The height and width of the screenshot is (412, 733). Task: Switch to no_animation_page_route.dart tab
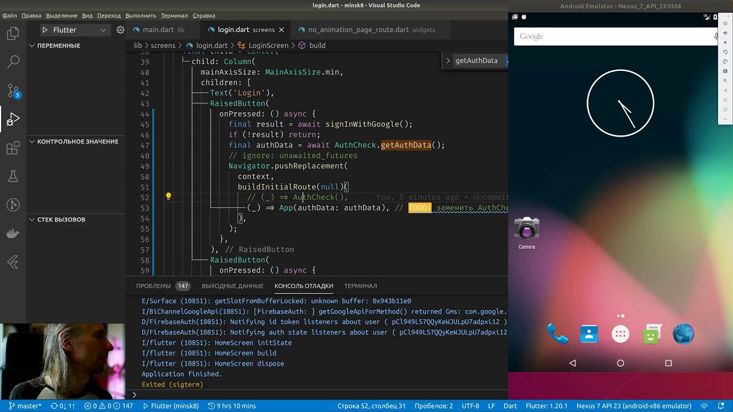point(371,30)
